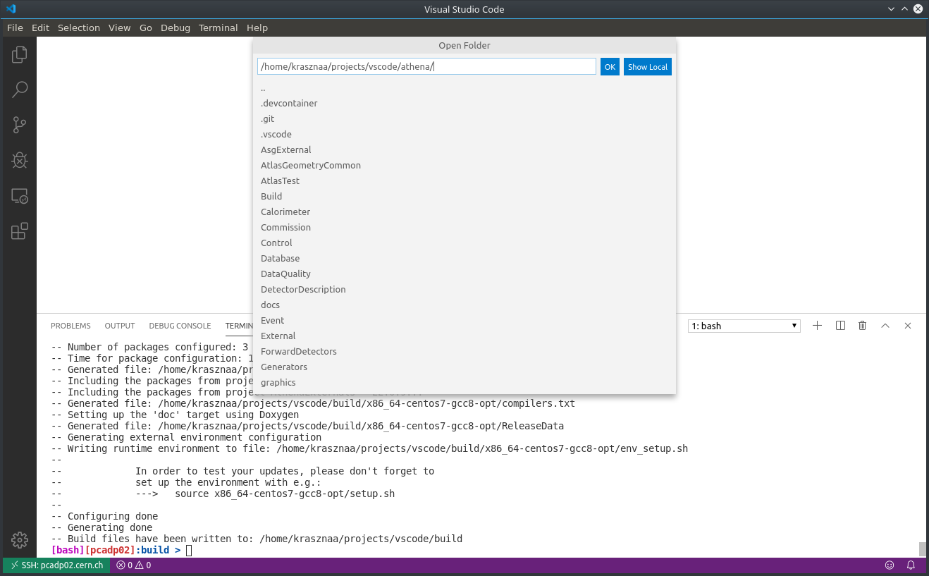Kill terminal with trash icon
929x576 pixels.
pyautogui.click(x=862, y=326)
